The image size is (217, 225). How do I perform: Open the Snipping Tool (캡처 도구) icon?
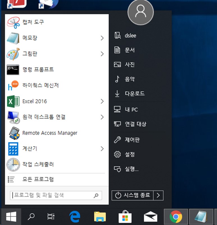13,22
